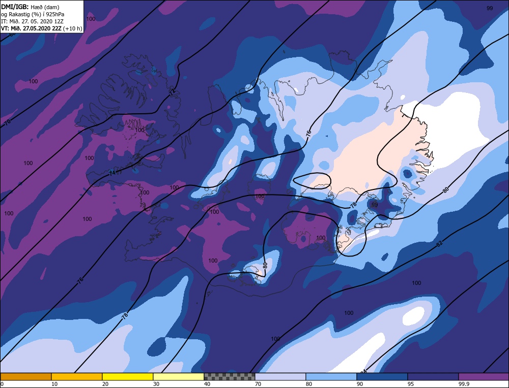The height and width of the screenshot is (388, 509).
Task: Click the "10" legend scale value
Action: (54, 384)
